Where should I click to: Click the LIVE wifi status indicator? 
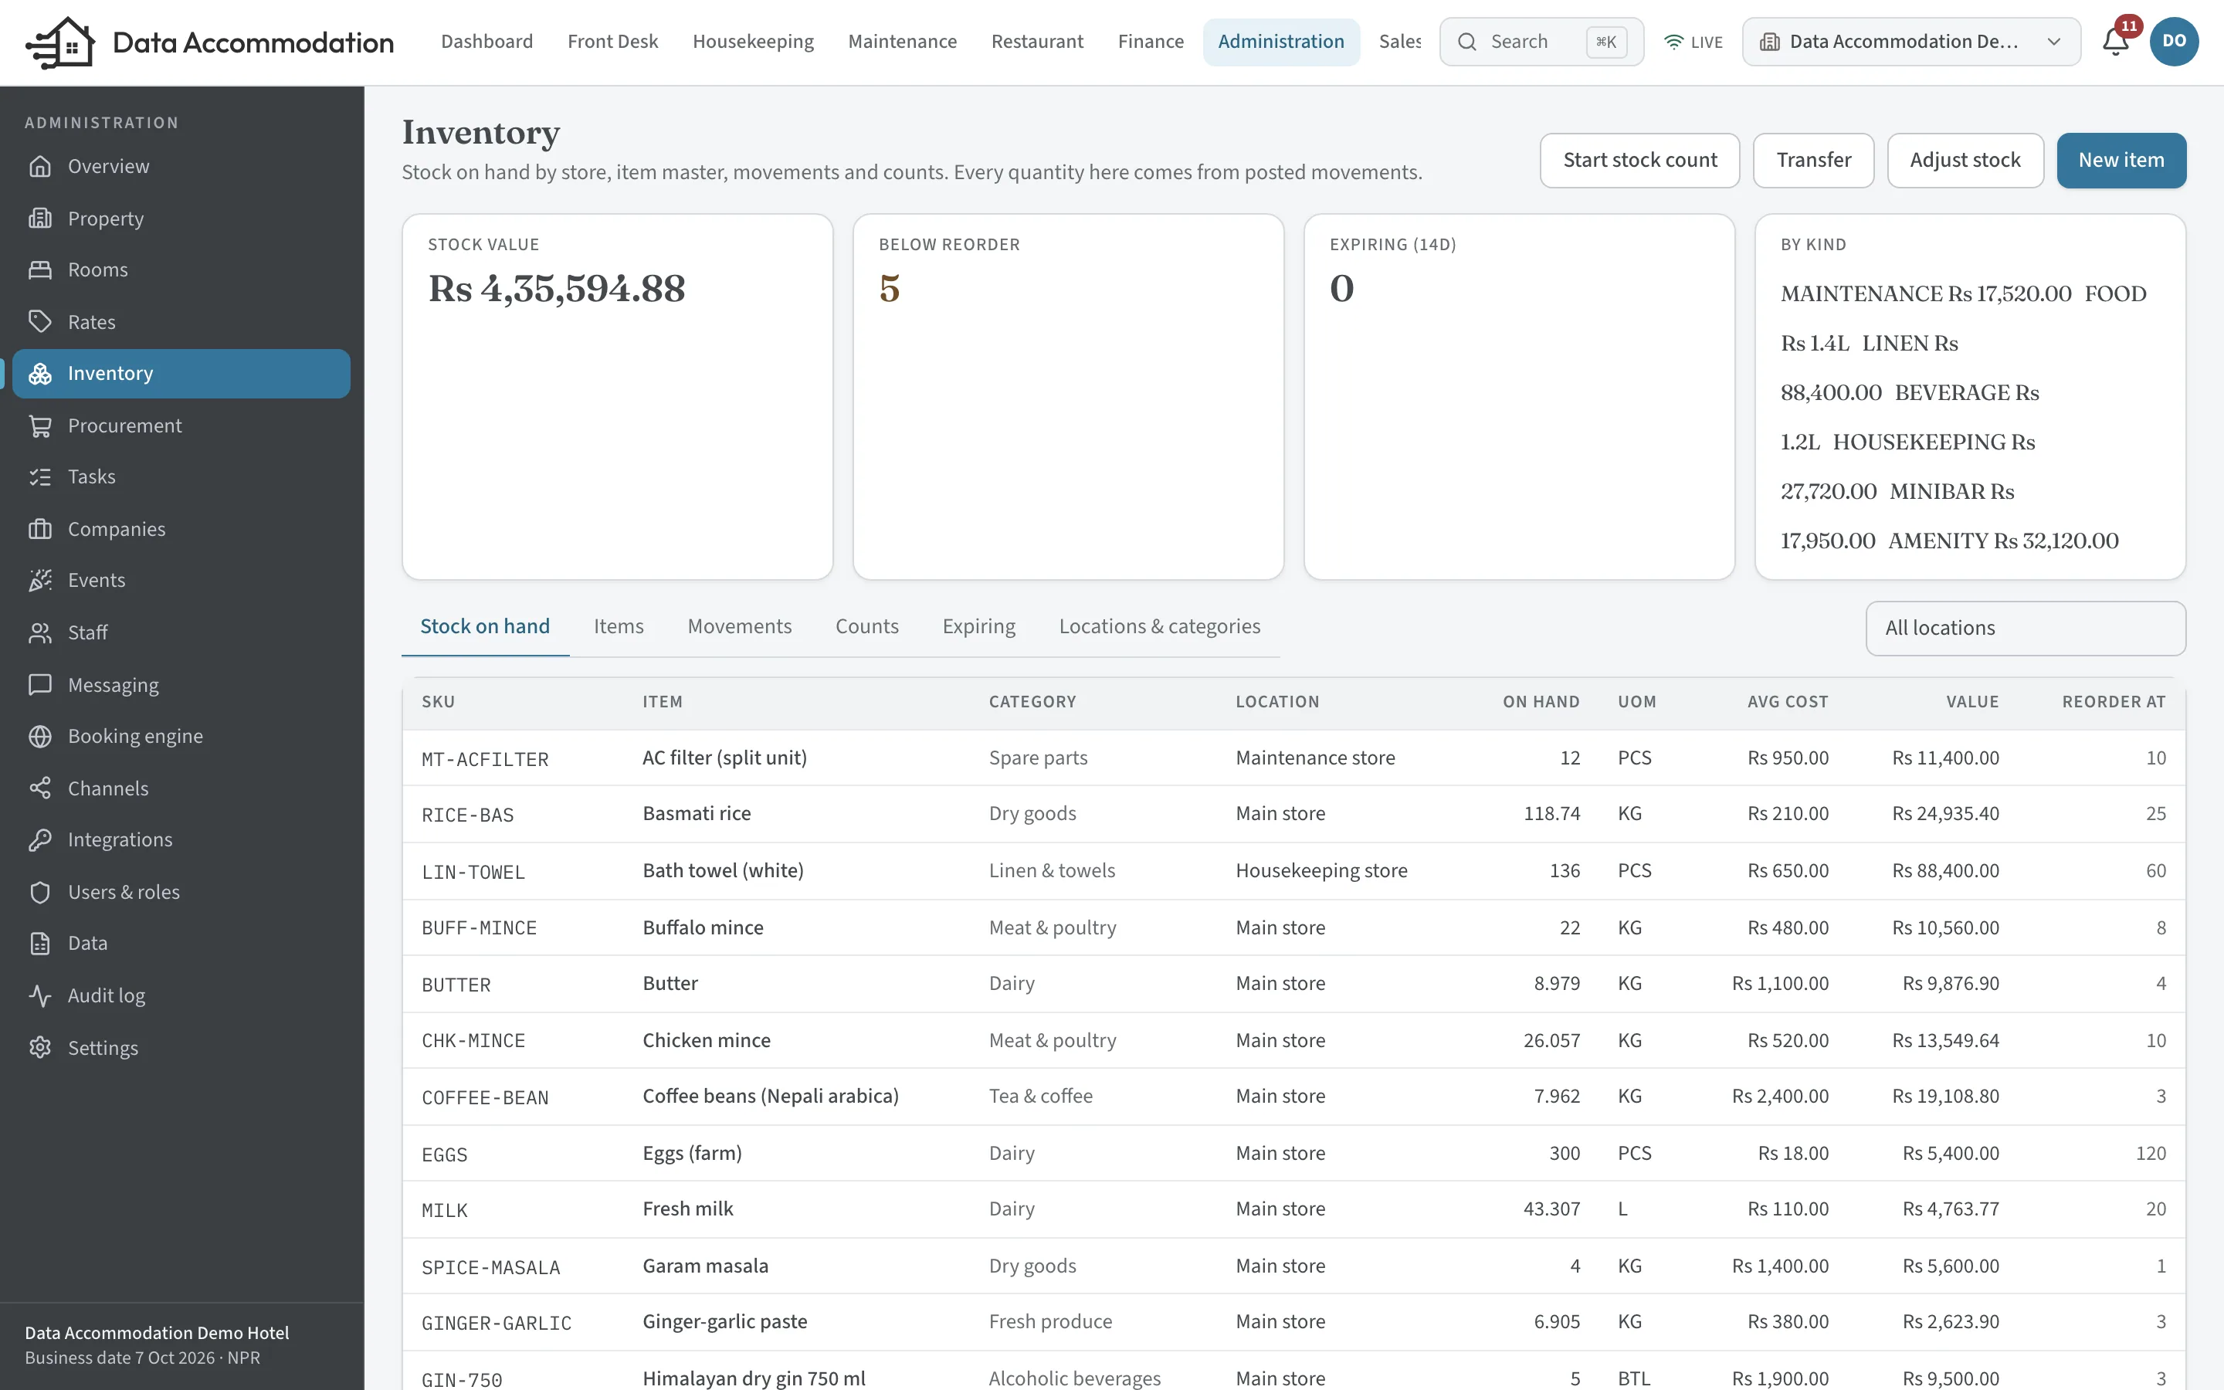tap(1693, 42)
